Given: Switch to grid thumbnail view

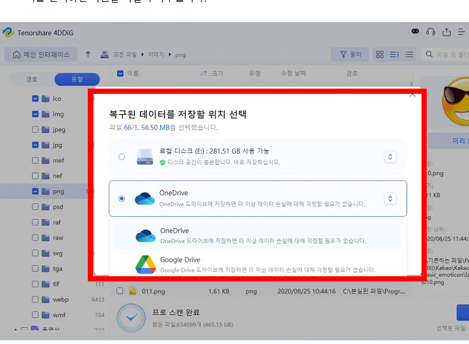Looking at the screenshot, I should [380, 54].
